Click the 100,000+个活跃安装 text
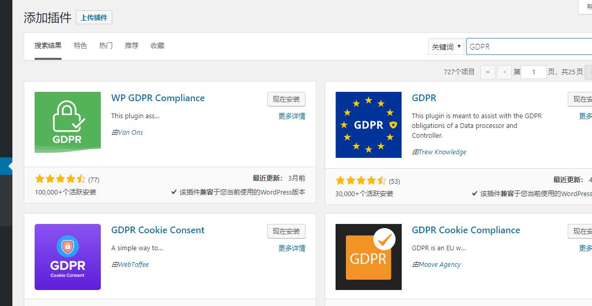 65,192
